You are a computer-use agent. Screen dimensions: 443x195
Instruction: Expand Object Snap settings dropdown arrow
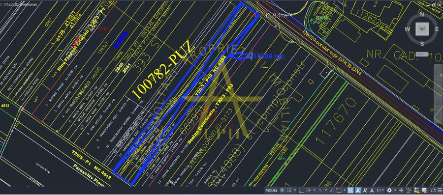(x=345, y=190)
